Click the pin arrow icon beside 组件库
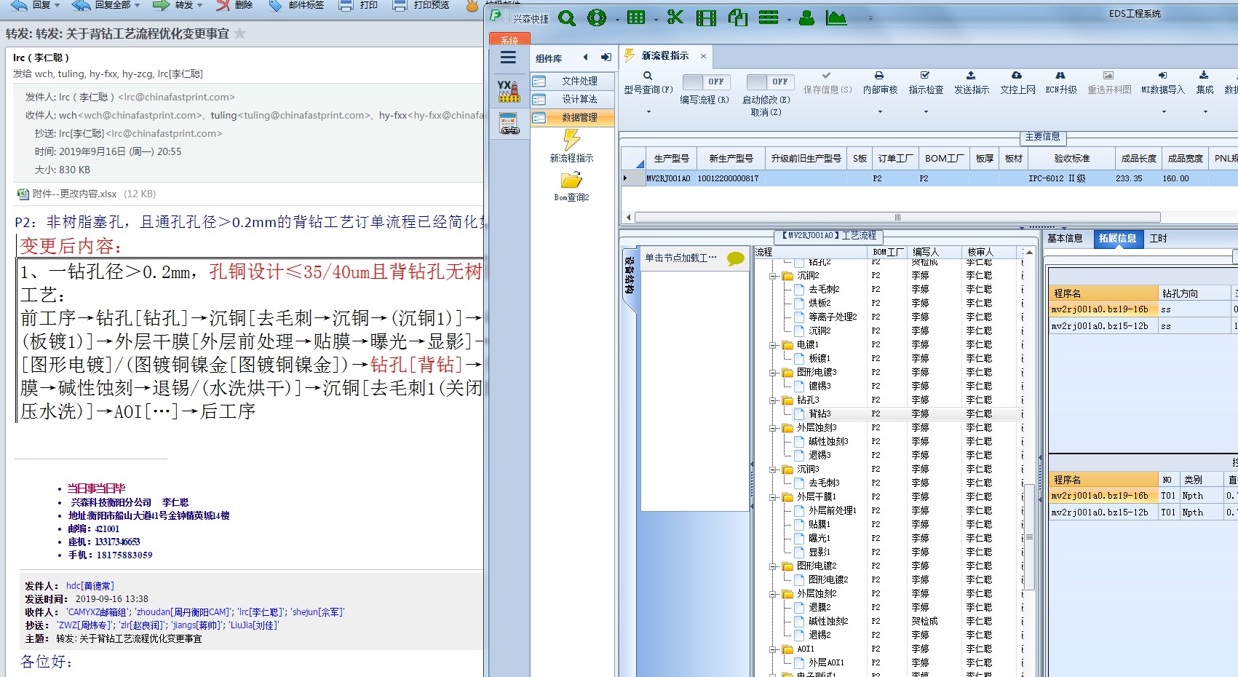The height and width of the screenshot is (677, 1238). [x=606, y=58]
